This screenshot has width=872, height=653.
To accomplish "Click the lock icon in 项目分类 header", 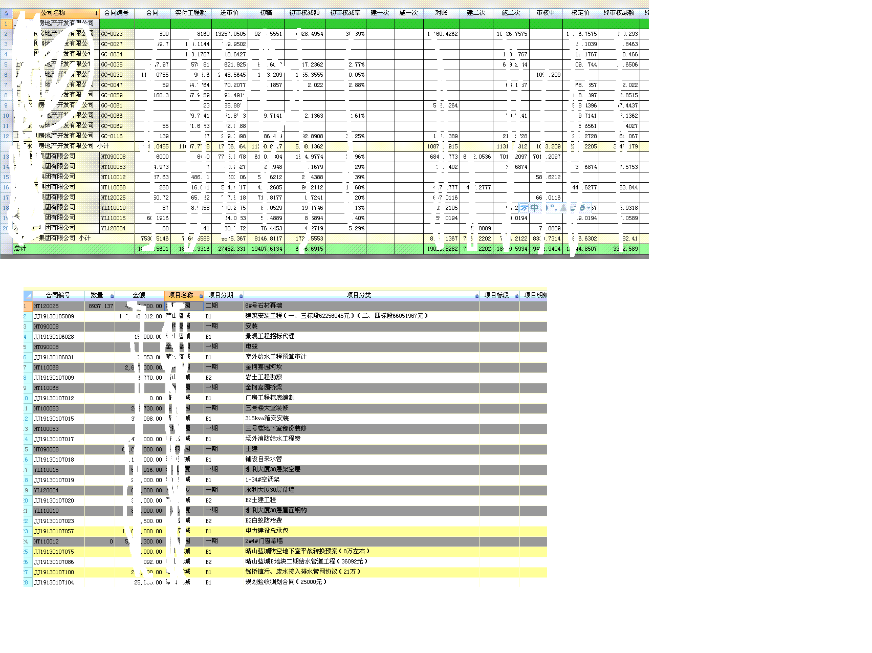I will (476, 296).
